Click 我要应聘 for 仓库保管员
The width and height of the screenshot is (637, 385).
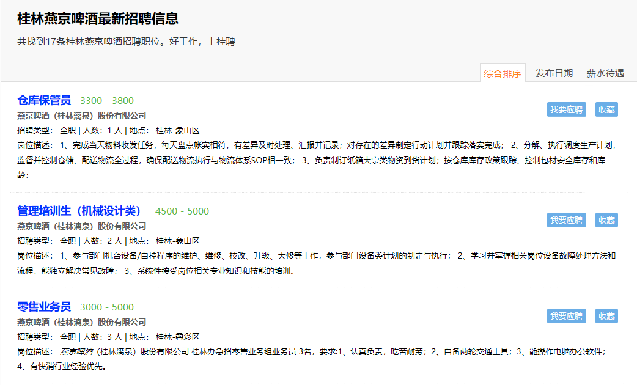(x=566, y=109)
